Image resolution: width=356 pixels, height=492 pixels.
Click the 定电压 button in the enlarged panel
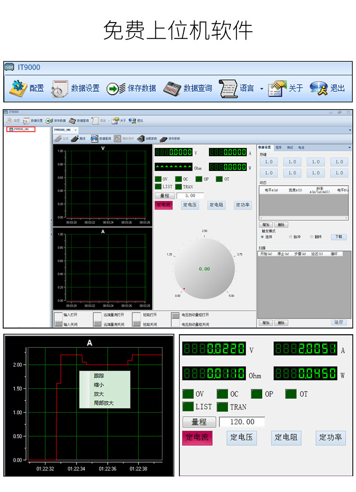click(x=242, y=437)
